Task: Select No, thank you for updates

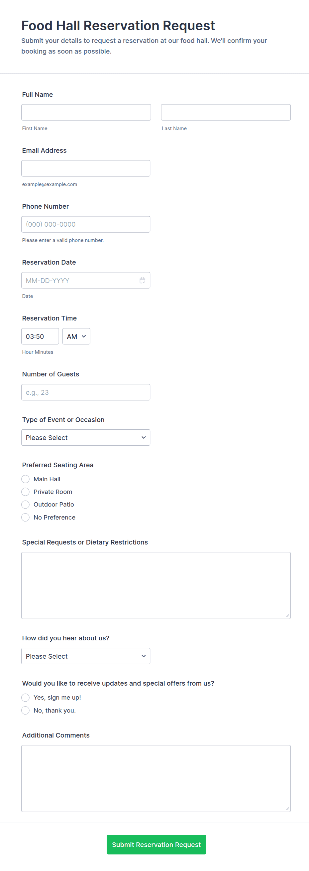Action: tap(25, 710)
